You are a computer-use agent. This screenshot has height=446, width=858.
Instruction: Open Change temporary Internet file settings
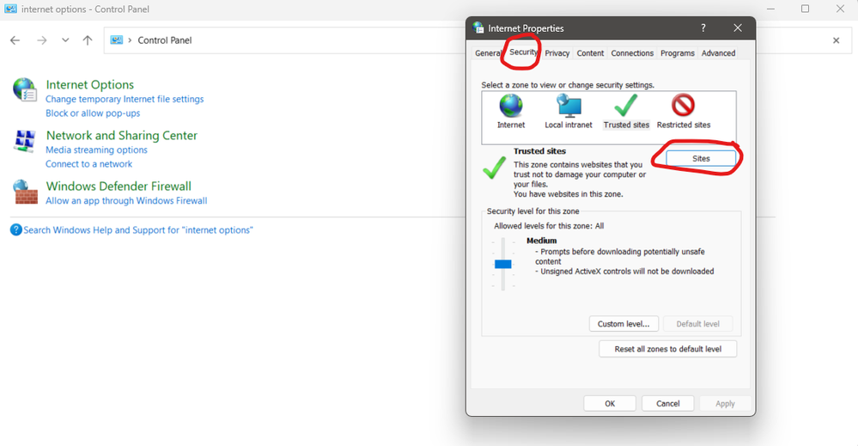pyautogui.click(x=125, y=99)
